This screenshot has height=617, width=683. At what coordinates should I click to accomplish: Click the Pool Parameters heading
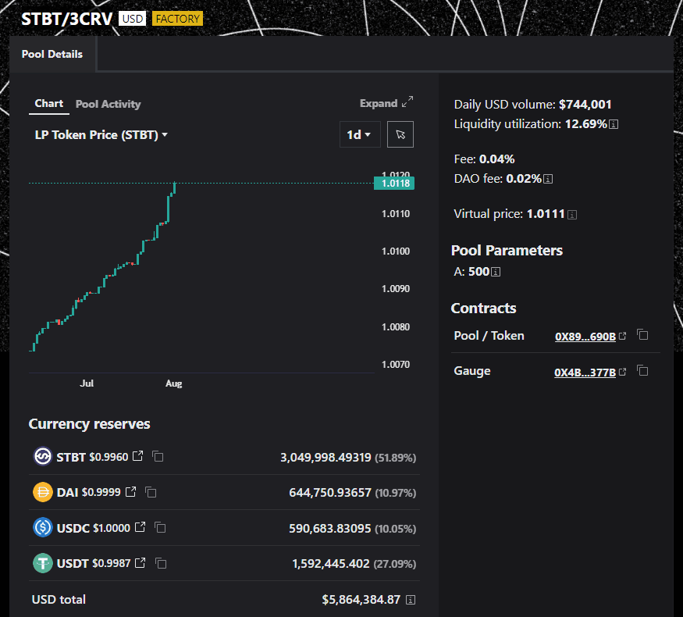point(507,251)
